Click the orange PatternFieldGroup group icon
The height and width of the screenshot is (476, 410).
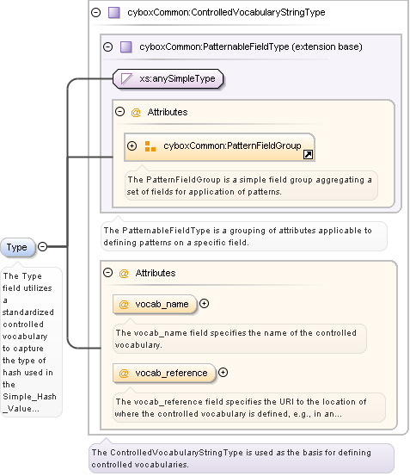(x=150, y=146)
